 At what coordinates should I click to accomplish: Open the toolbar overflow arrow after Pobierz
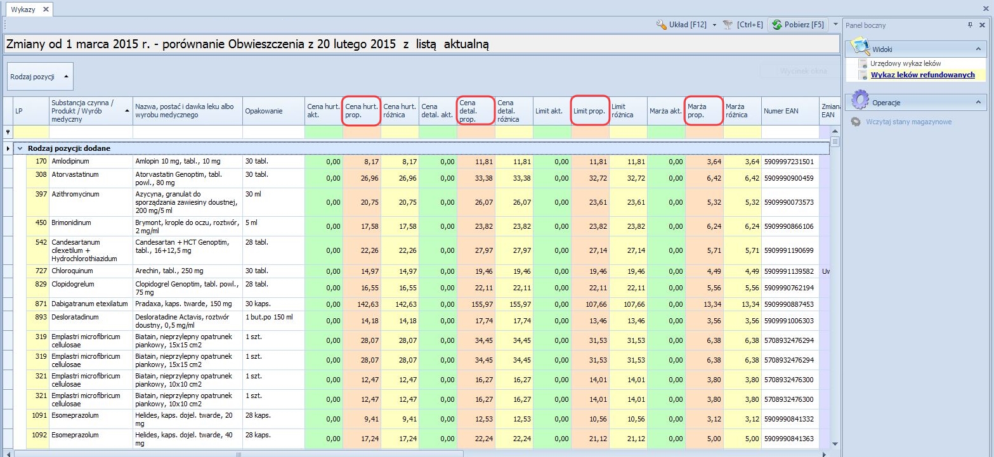(x=835, y=25)
